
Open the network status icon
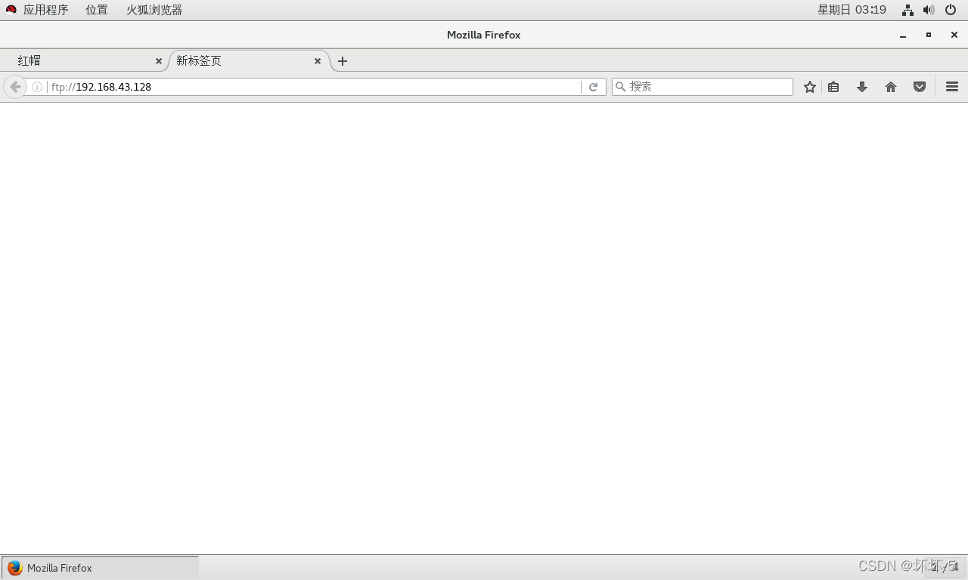(x=907, y=10)
